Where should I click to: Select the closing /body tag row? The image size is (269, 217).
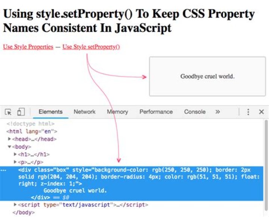[24, 213]
